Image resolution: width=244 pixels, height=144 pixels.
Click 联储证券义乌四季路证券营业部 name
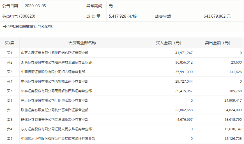click(55, 119)
